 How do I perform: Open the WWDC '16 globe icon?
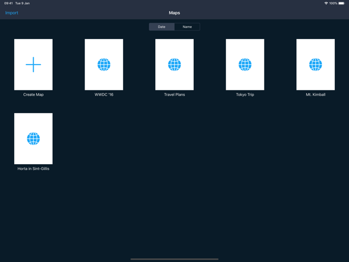[x=104, y=65]
